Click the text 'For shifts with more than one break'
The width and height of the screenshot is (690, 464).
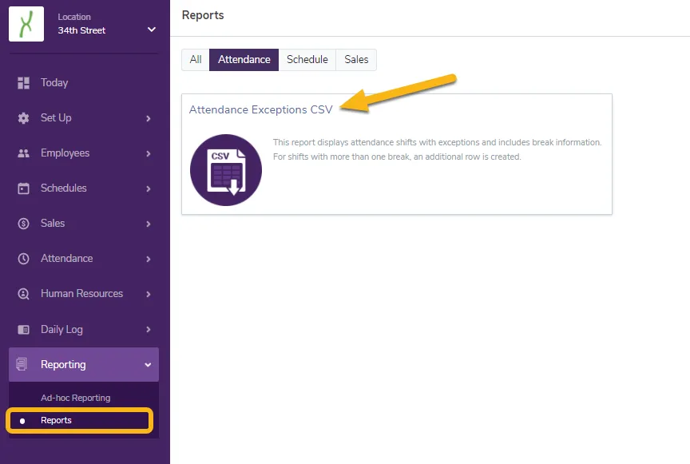coord(342,157)
